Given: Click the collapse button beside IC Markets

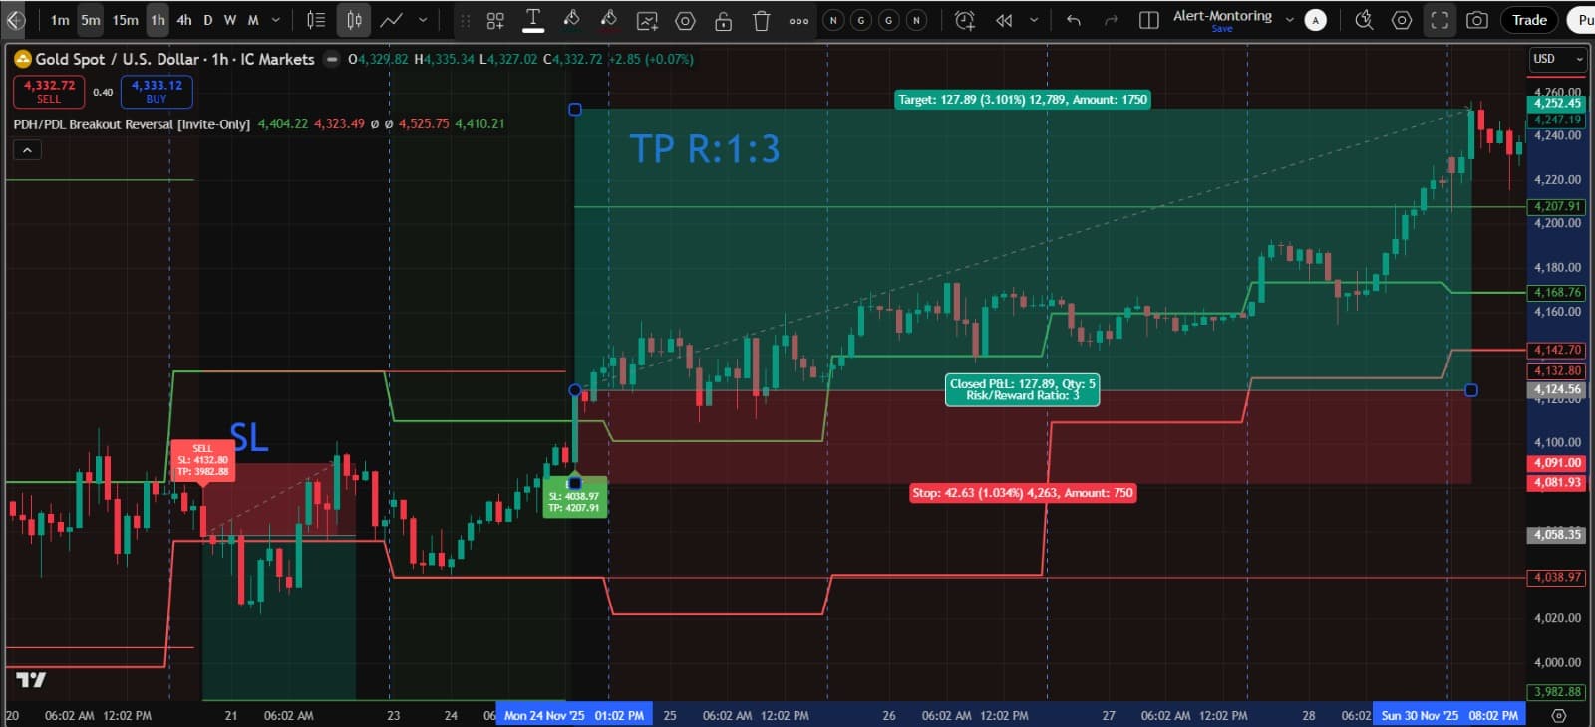Looking at the screenshot, I should [x=332, y=59].
